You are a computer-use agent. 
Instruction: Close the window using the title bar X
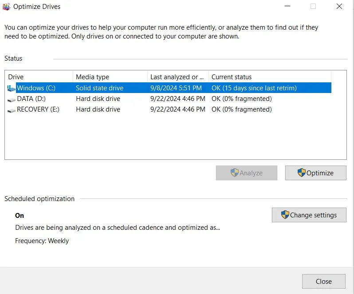coord(339,6)
